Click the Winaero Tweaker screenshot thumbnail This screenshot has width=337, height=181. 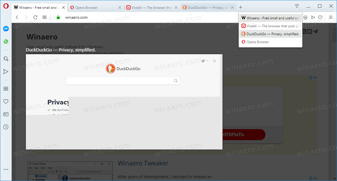(70, 171)
